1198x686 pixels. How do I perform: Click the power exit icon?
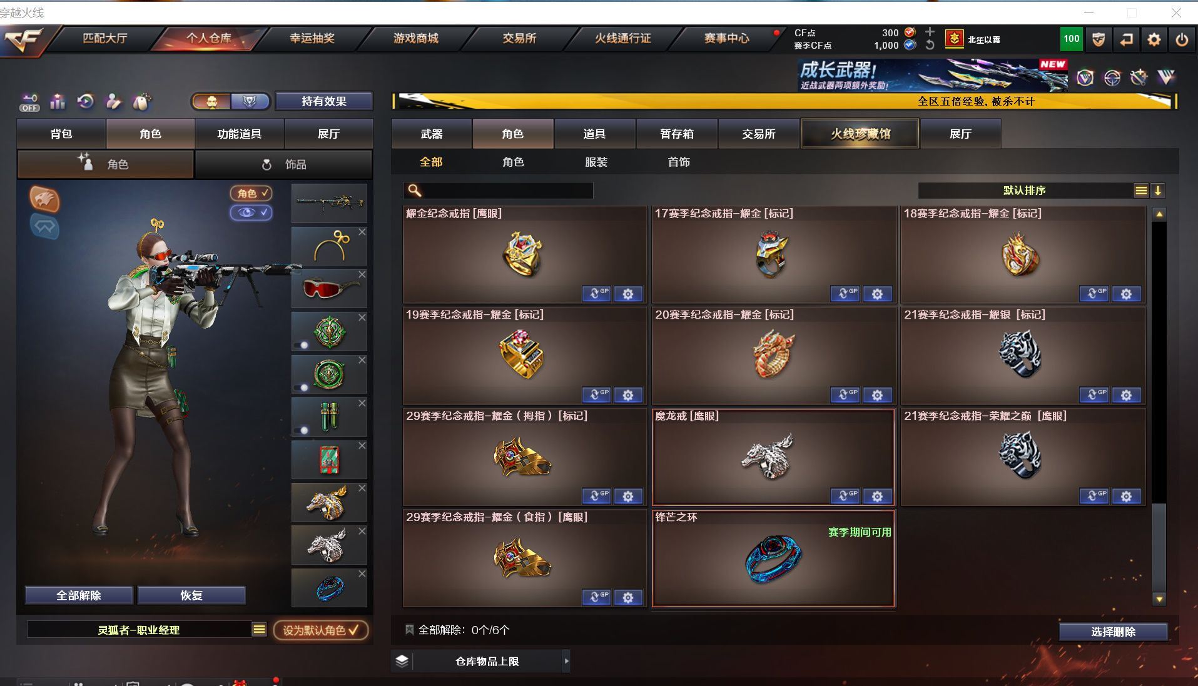click(1181, 39)
